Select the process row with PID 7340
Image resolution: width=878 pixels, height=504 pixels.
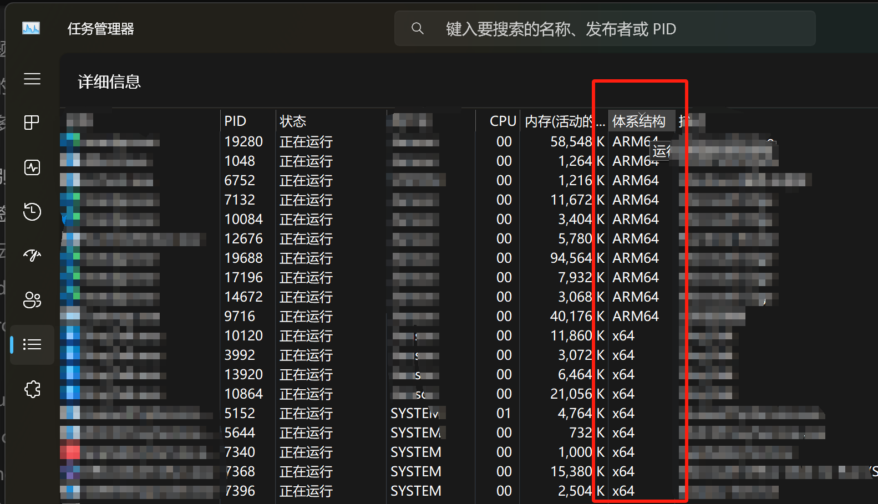[240, 452]
